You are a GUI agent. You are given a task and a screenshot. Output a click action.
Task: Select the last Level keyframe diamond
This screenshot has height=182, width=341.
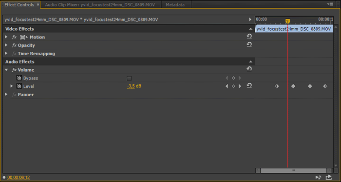(x=325, y=86)
